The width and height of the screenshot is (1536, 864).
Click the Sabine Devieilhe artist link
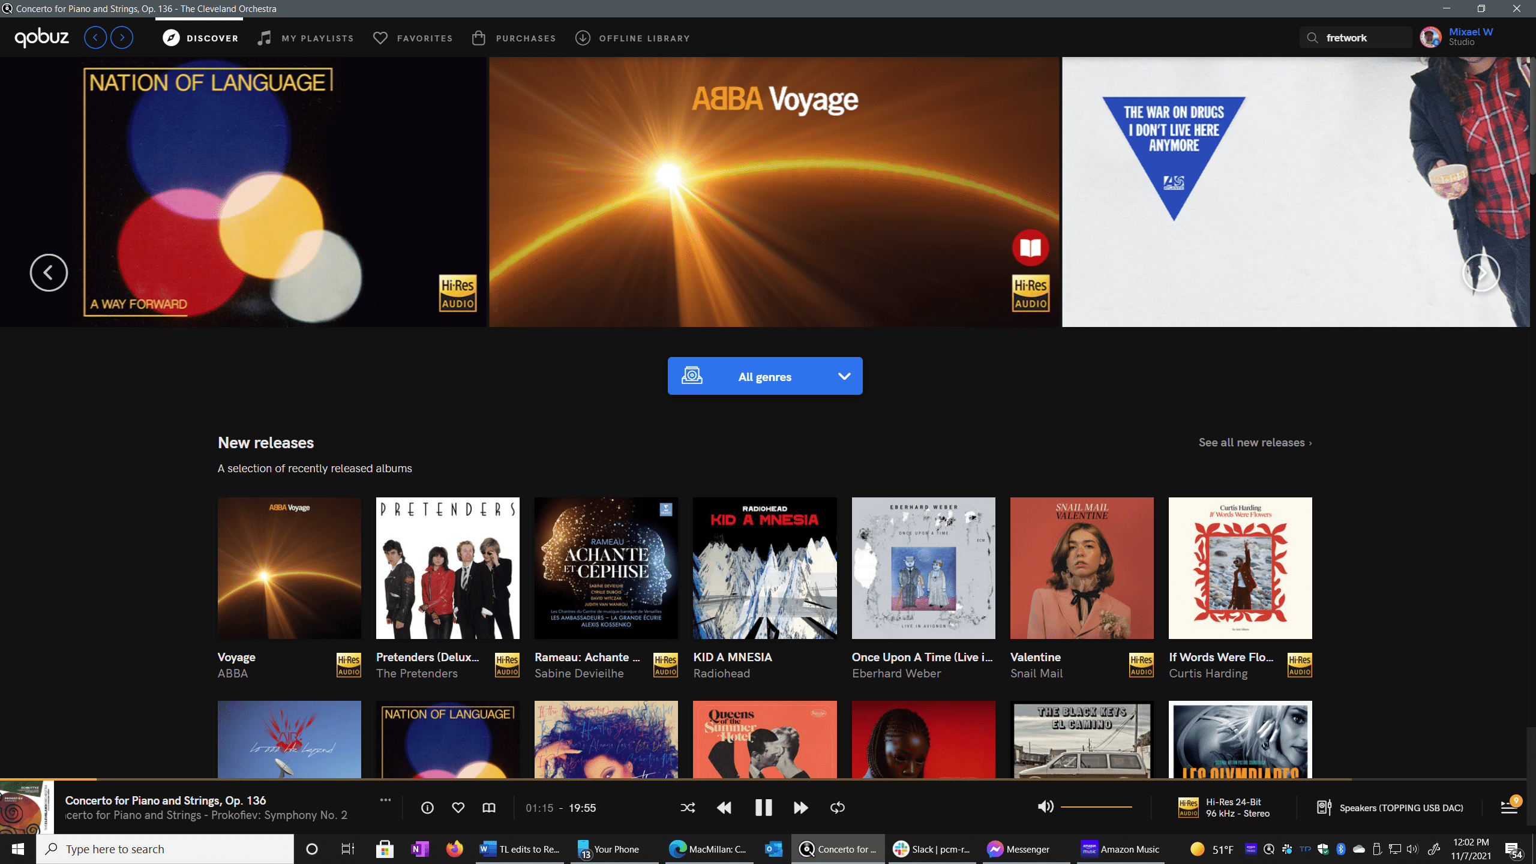click(x=579, y=673)
